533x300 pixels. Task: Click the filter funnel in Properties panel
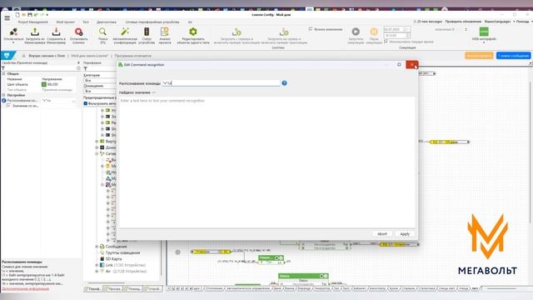(x=3, y=68)
